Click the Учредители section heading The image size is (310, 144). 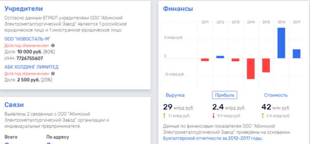24,8
